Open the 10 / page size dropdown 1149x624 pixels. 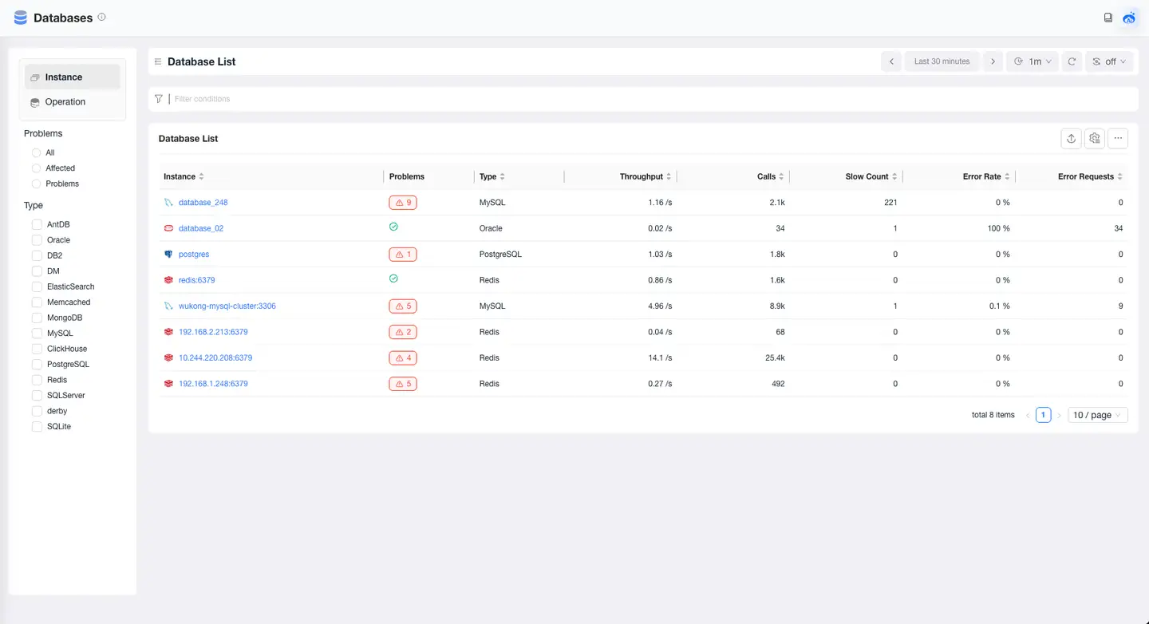1097,414
